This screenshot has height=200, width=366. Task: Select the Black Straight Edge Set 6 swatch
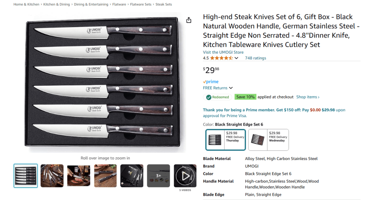pyautogui.click(x=226, y=139)
